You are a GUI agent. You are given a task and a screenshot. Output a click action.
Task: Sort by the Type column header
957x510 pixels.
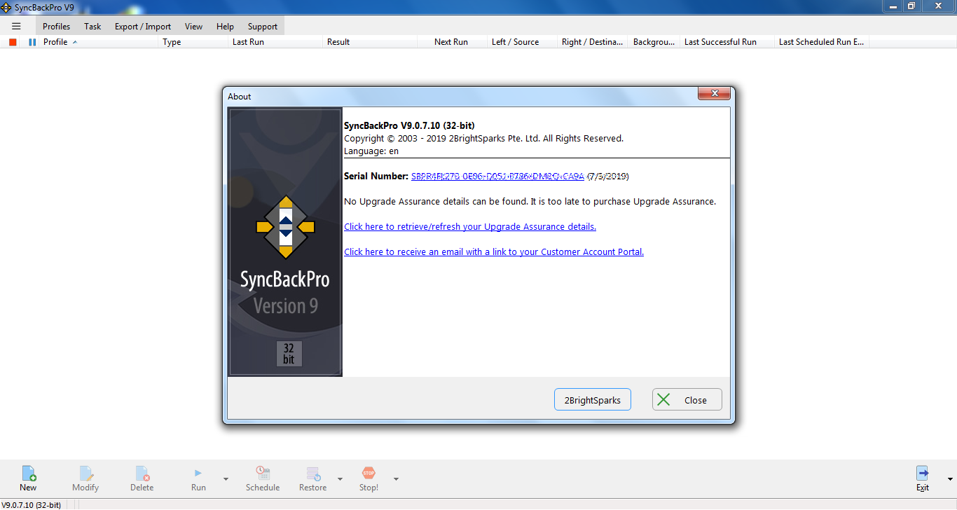point(193,42)
